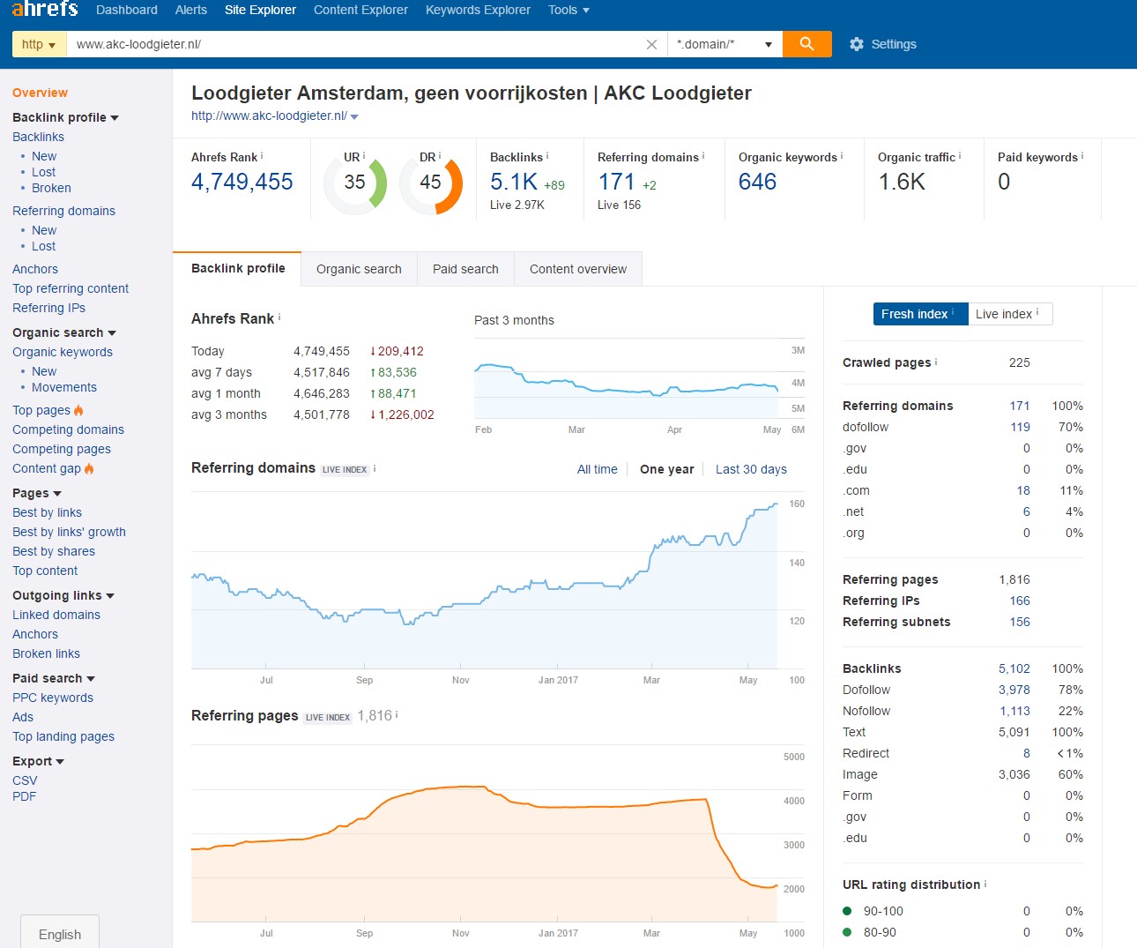Select the Last 30 days range
This screenshot has width=1137, height=948.
(x=751, y=469)
